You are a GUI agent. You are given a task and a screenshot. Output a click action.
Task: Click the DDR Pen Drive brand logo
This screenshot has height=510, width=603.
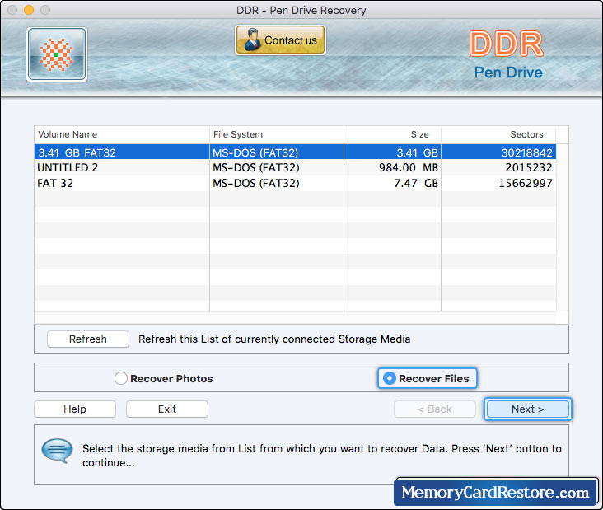[507, 54]
